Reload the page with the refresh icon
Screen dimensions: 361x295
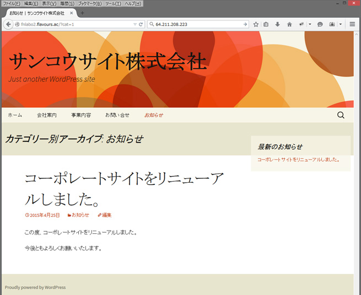coord(141,24)
